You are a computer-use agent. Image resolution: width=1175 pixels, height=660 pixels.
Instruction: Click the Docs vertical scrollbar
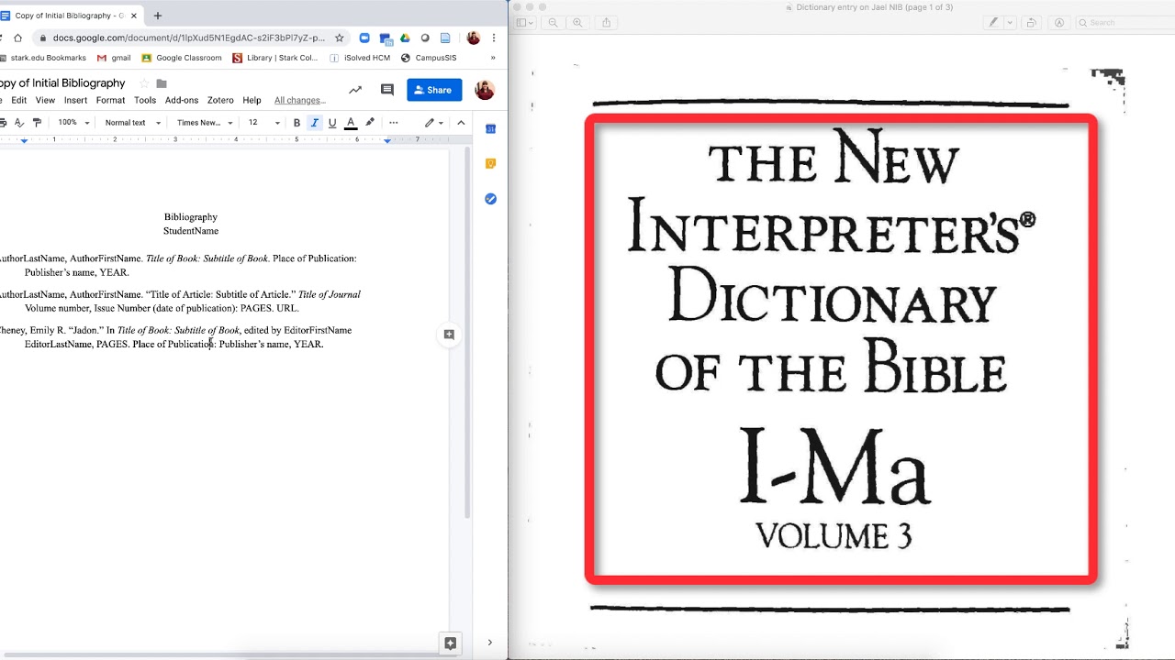[468, 335]
